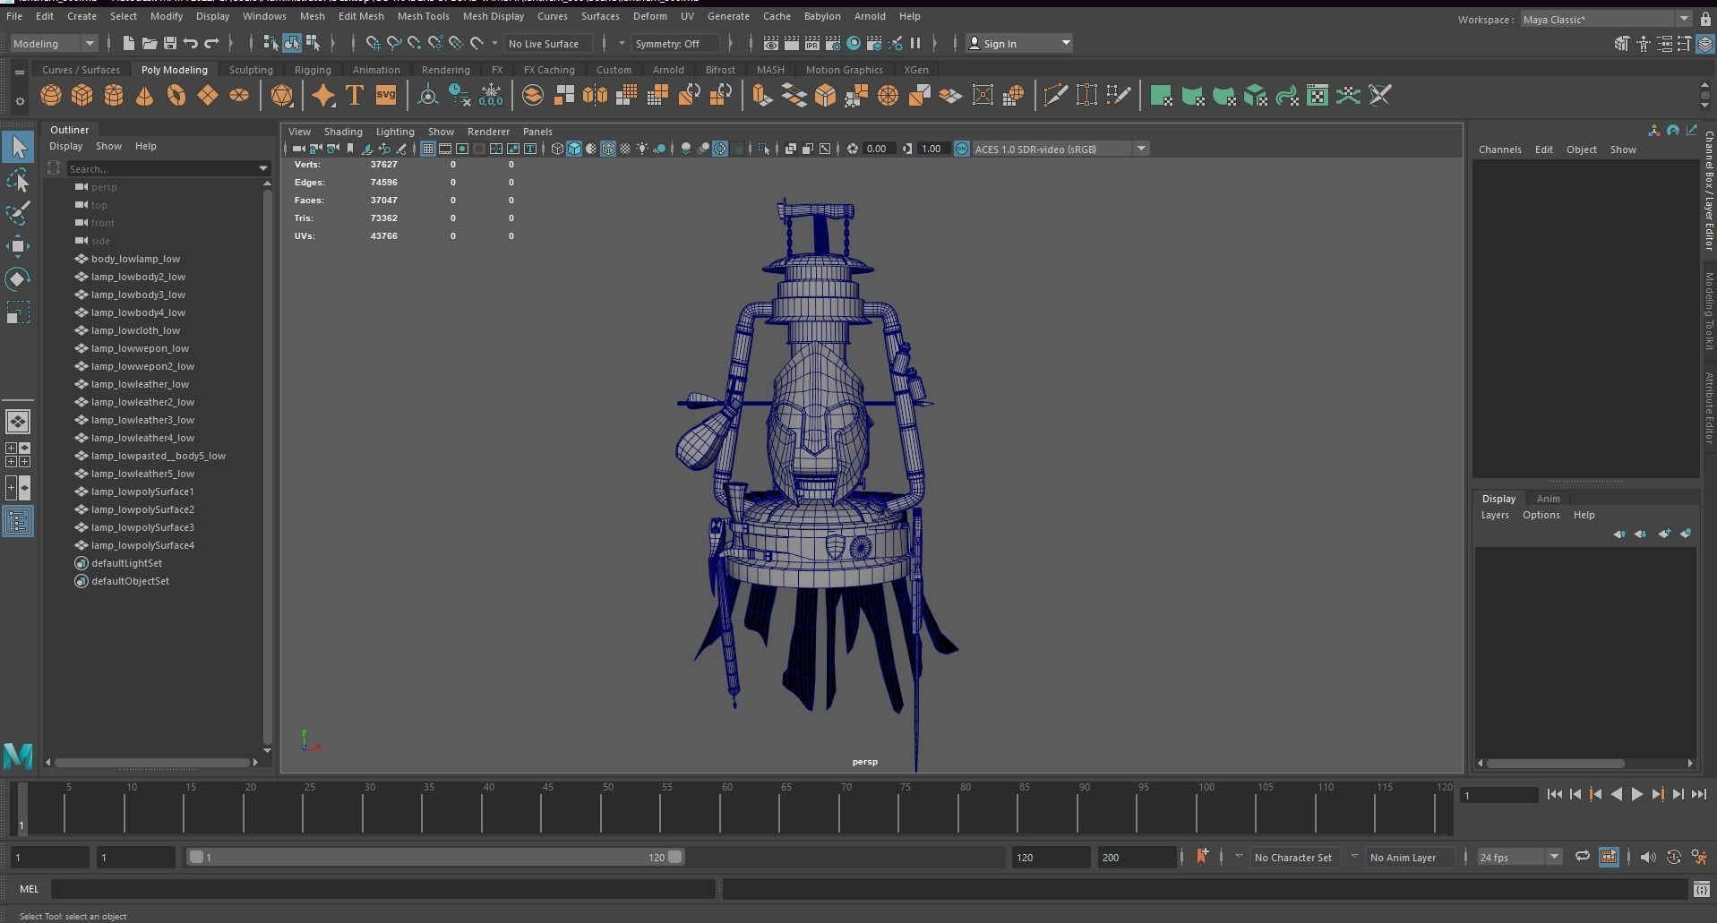Toggle playback loop mode
1717x923 pixels.
(x=1583, y=858)
